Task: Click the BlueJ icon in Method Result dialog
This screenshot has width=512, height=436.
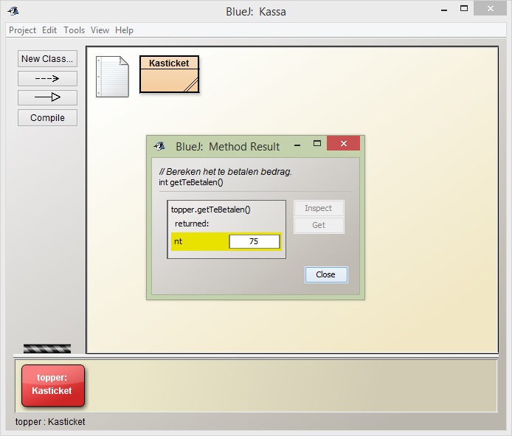Action: [x=159, y=146]
